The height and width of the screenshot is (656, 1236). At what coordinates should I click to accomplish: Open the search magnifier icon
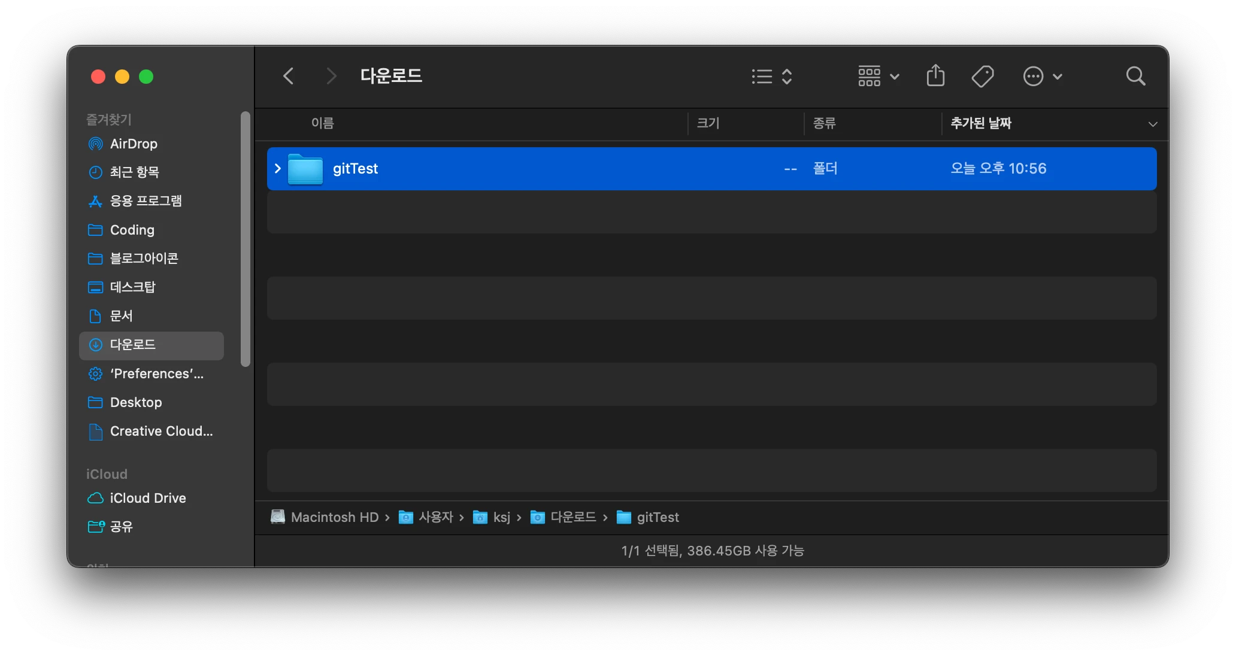click(1135, 76)
